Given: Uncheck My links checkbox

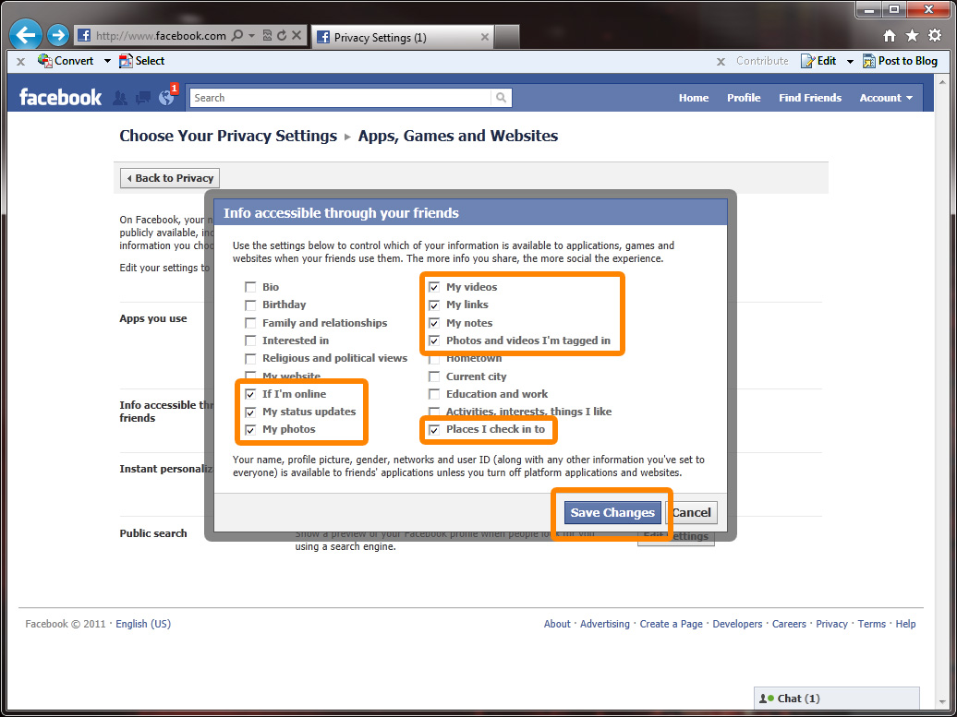Looking at the screenshot, I should (x=434, y=305).
